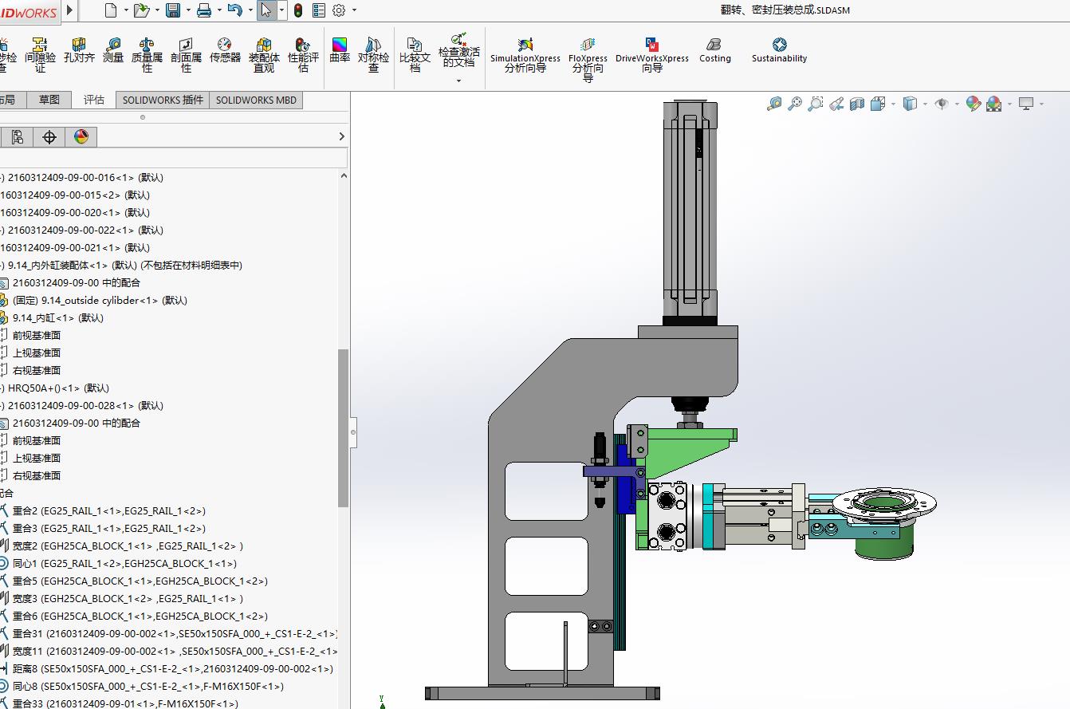
Task: Save the assembly with the floppy disk icon
Action: tap(172, 10)
